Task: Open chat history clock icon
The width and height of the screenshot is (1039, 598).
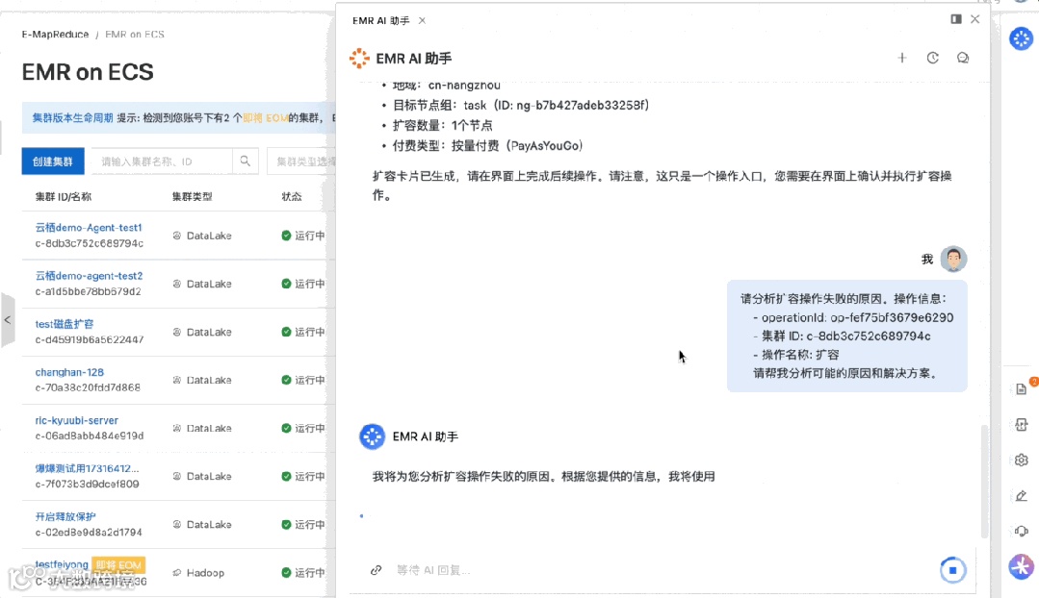Action: tap(932, 59)
